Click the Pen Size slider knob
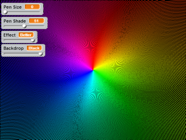The height and width of the screenshot is (140, 186). tap(5, 12)
